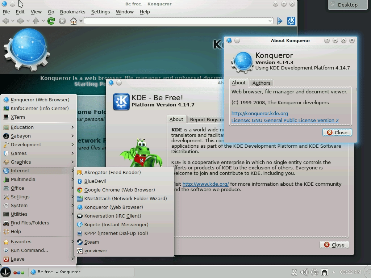Open KNetAttach (Network Folder Wizard)

click(x=124, y=199)
